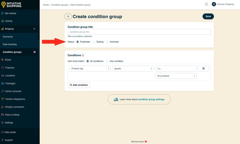This screenshot has height=144, width=240.
Task: Click the Save button
Action: point(208,16)
